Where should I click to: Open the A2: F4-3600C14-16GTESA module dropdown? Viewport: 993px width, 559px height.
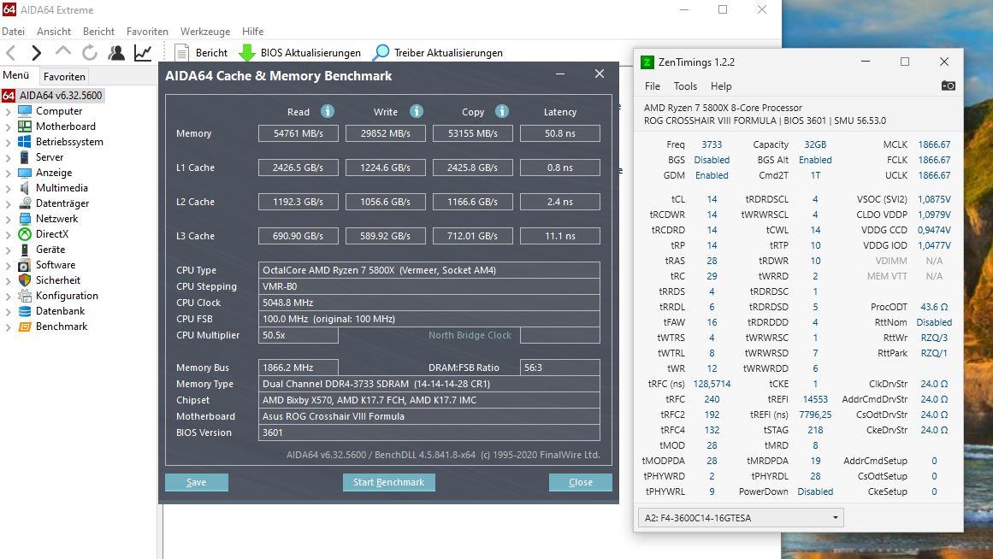(x=741, y=518)
